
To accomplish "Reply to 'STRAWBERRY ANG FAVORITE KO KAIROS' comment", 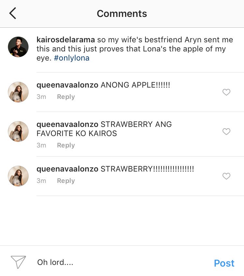I will (66, 145).
